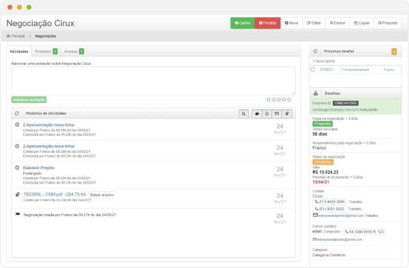The image size is (409, 268).
Task: Filter history by attachments paperclip icon
Action: [287, 114]
